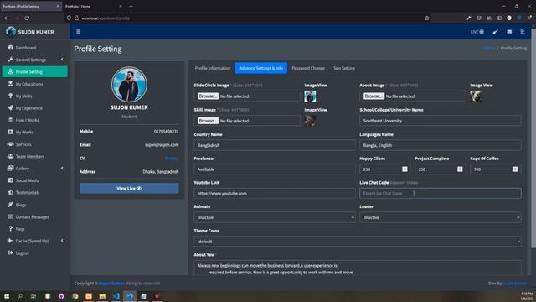Click Home breadcrumb link
Viewport: 536px width, 302px height.
coord(488,49)
